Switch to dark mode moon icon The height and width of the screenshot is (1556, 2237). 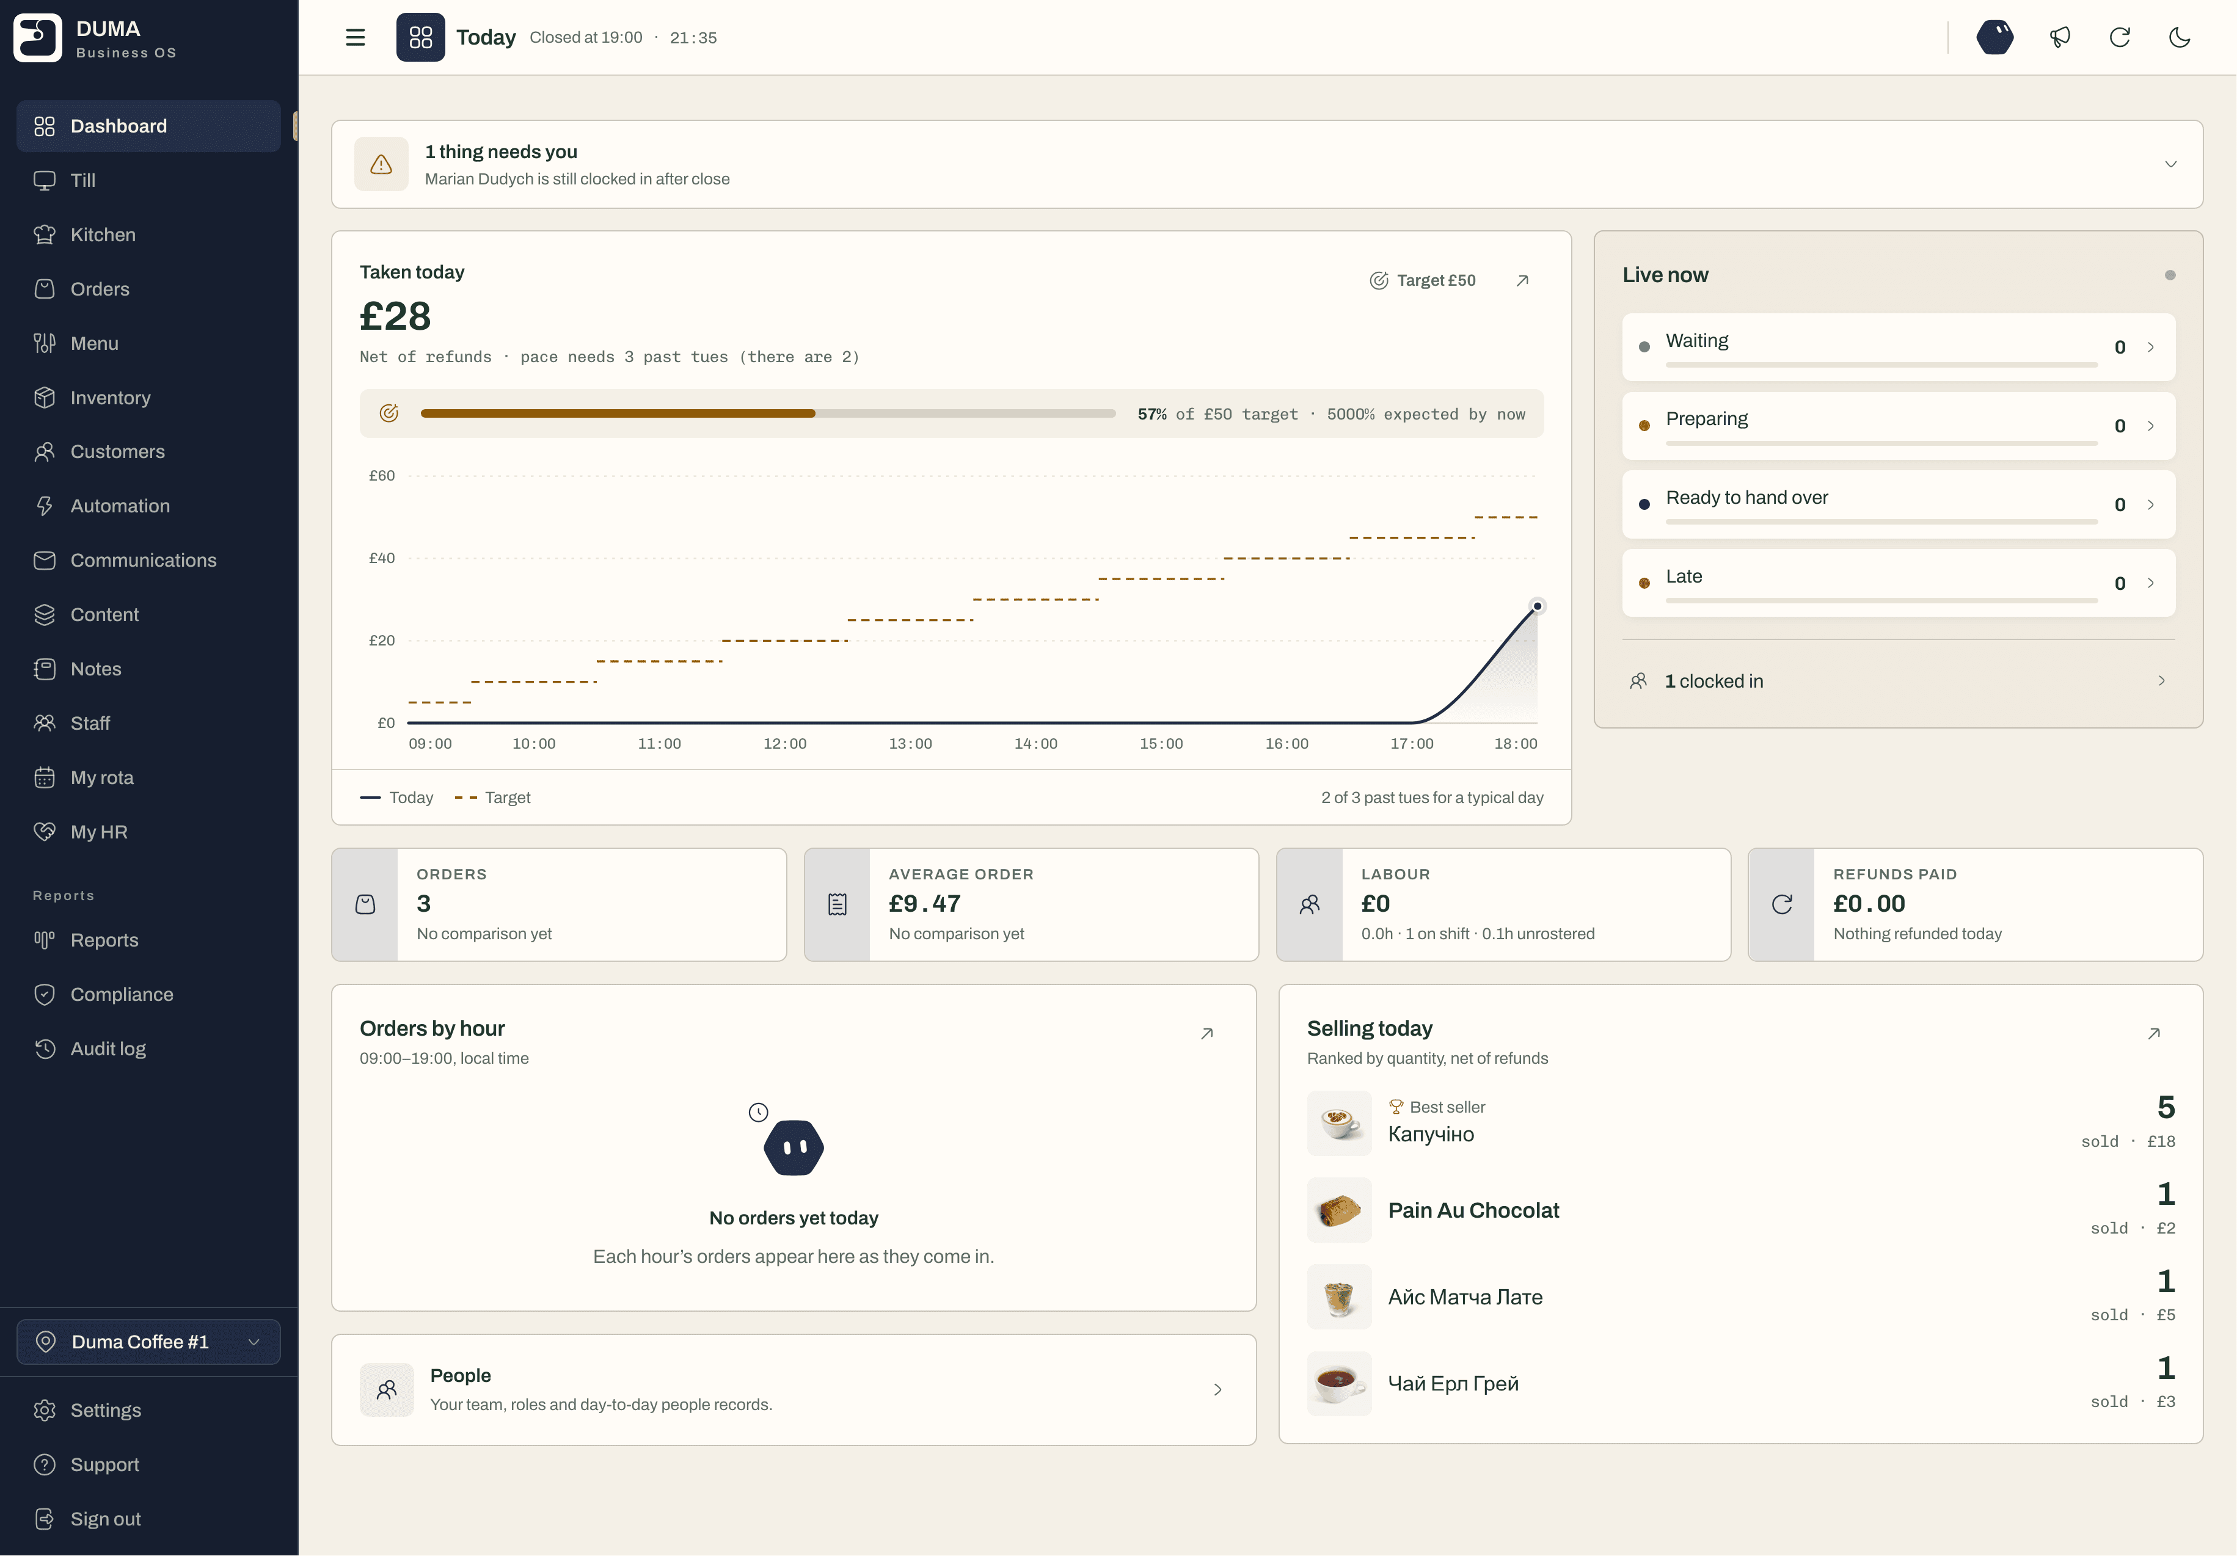tap(2180, 37)
